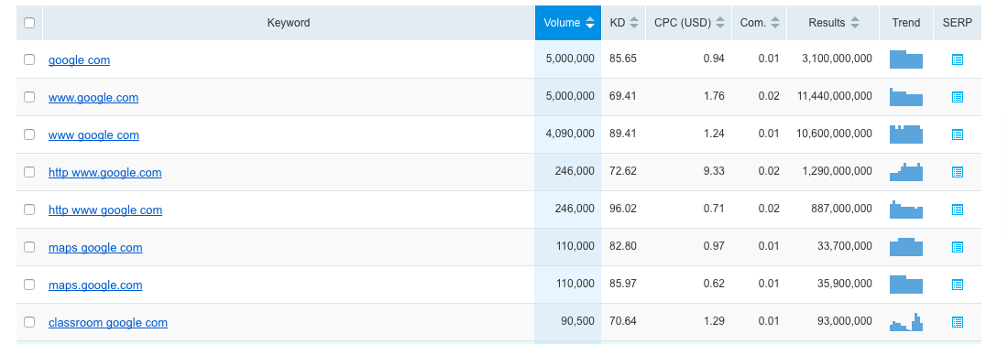The height and width of the screenshot is (344, 1008).
Task: Select the CPC value 1.76
Action: [x=714, y=96]
